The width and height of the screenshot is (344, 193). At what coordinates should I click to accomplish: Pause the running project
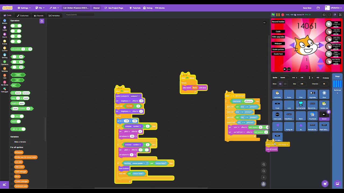(278, 15)
